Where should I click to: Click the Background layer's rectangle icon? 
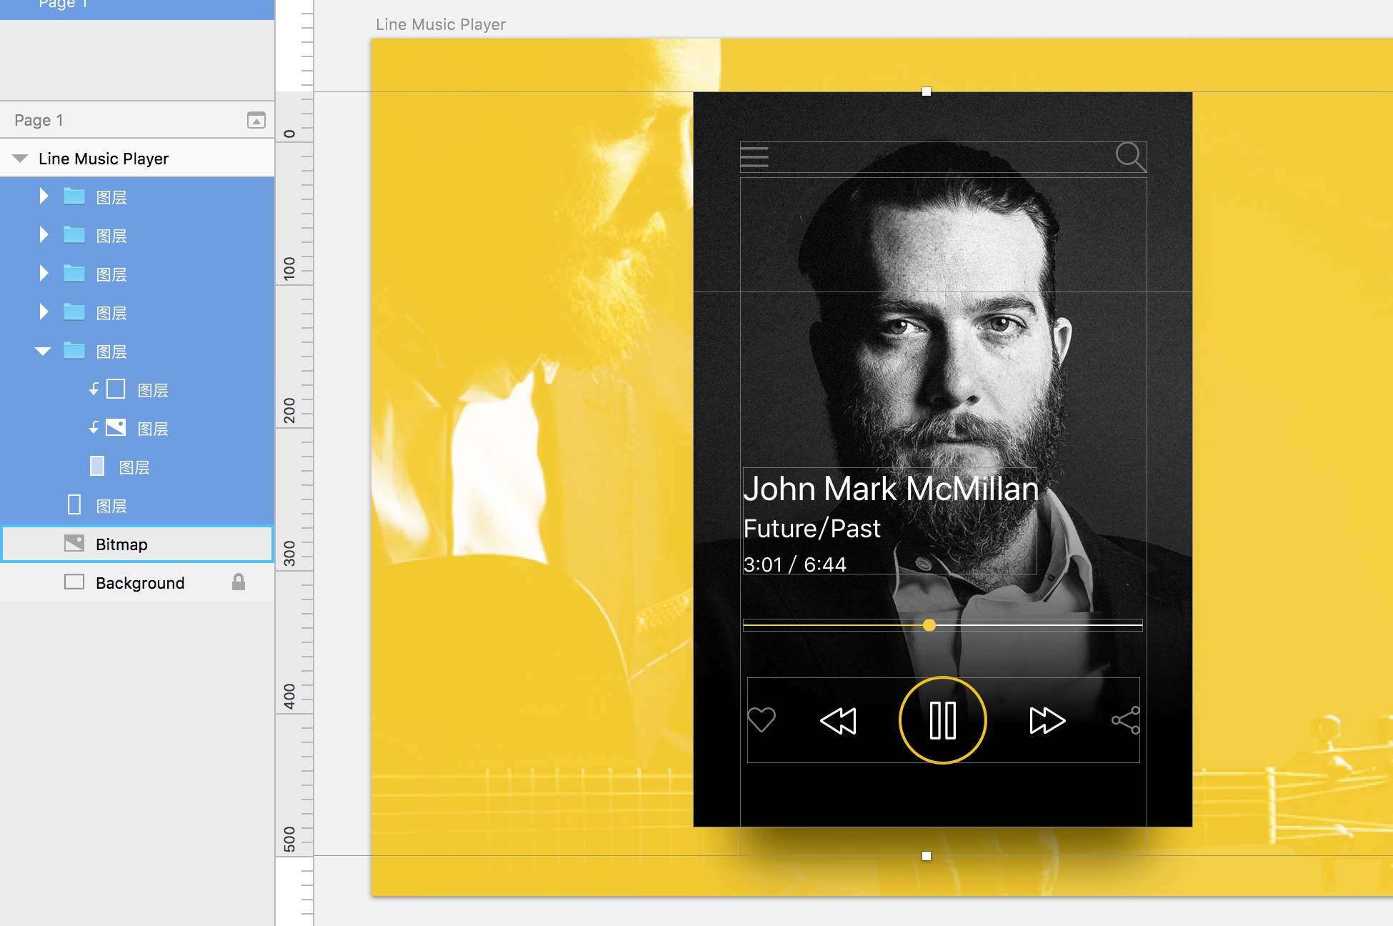(74, 582)
